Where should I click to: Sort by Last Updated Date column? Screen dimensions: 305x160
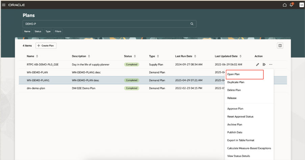240,56
